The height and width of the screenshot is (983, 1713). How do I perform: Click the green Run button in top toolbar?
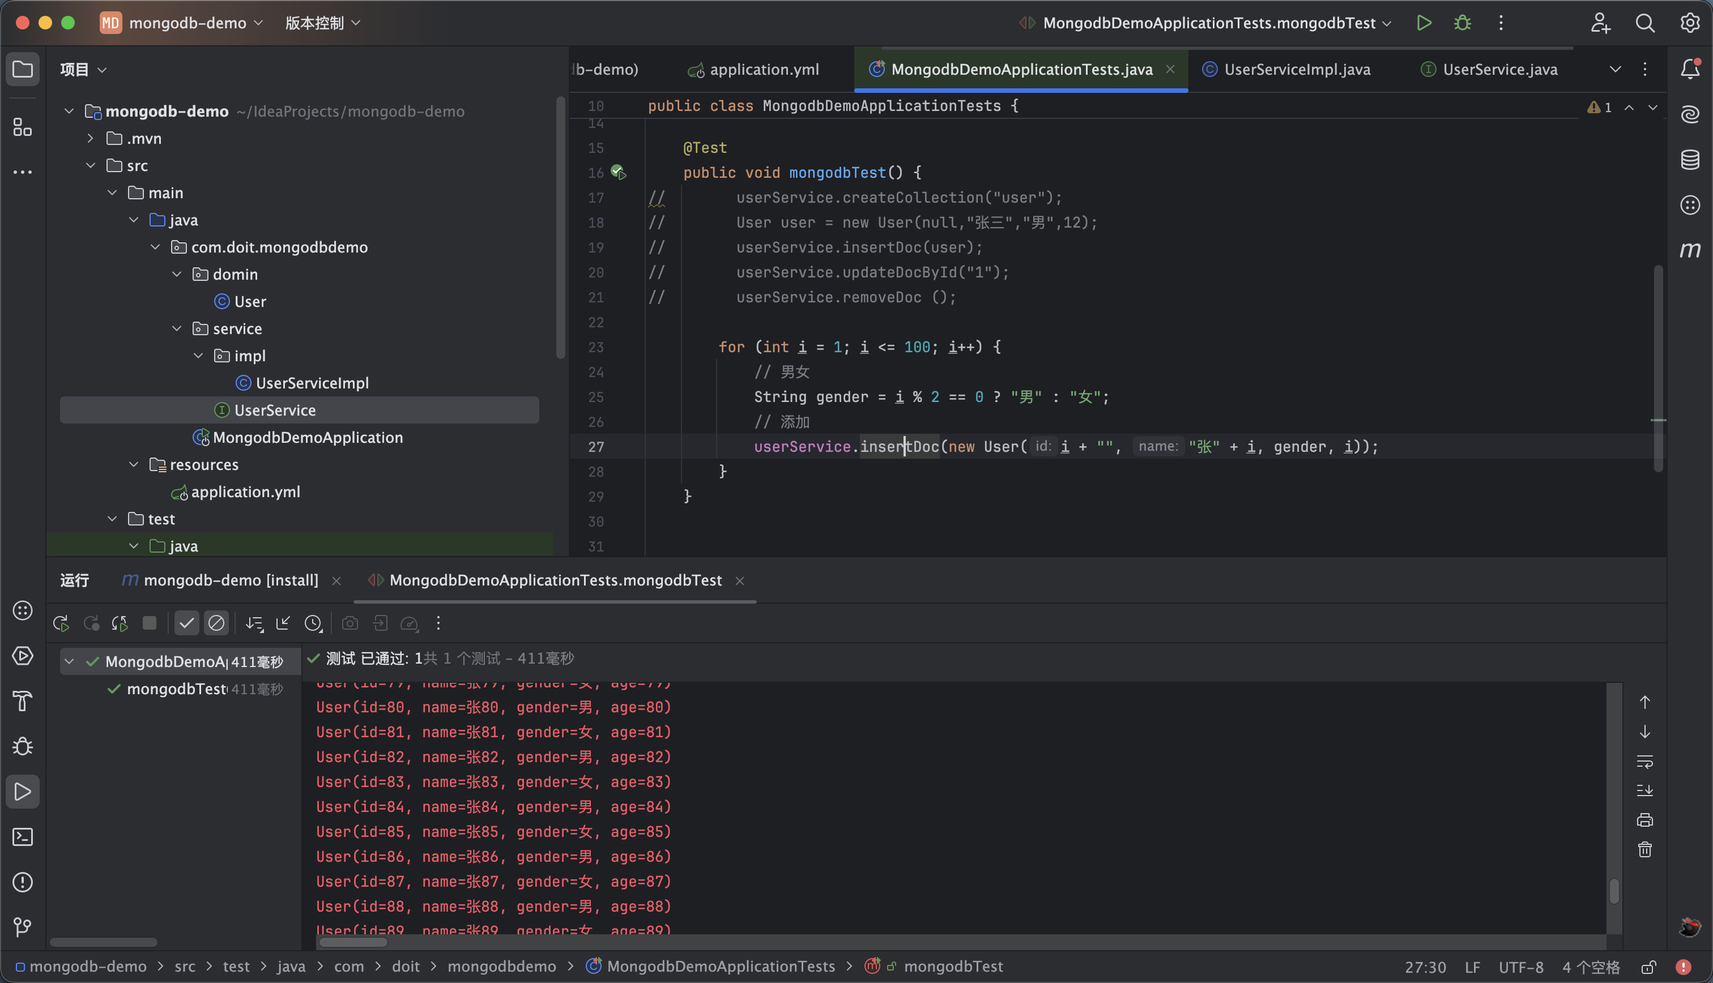click(x=1424, y=23)
